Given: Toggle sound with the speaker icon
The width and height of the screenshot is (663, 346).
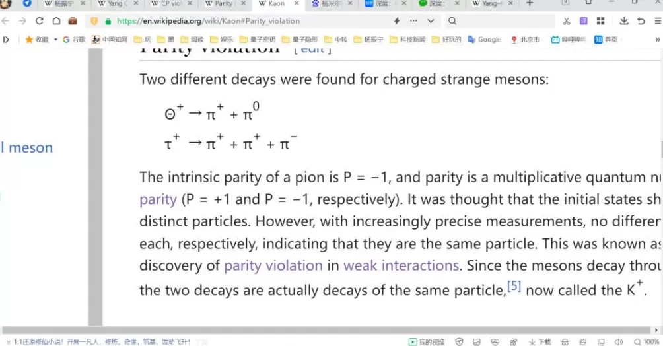Looking at the screenshot, I should (619, 341).
